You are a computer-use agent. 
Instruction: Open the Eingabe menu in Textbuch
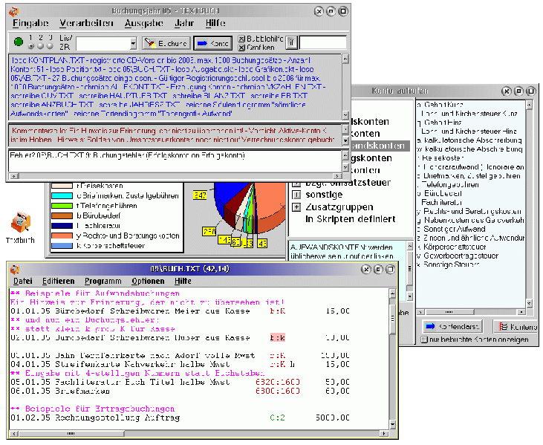click(30, 23)
